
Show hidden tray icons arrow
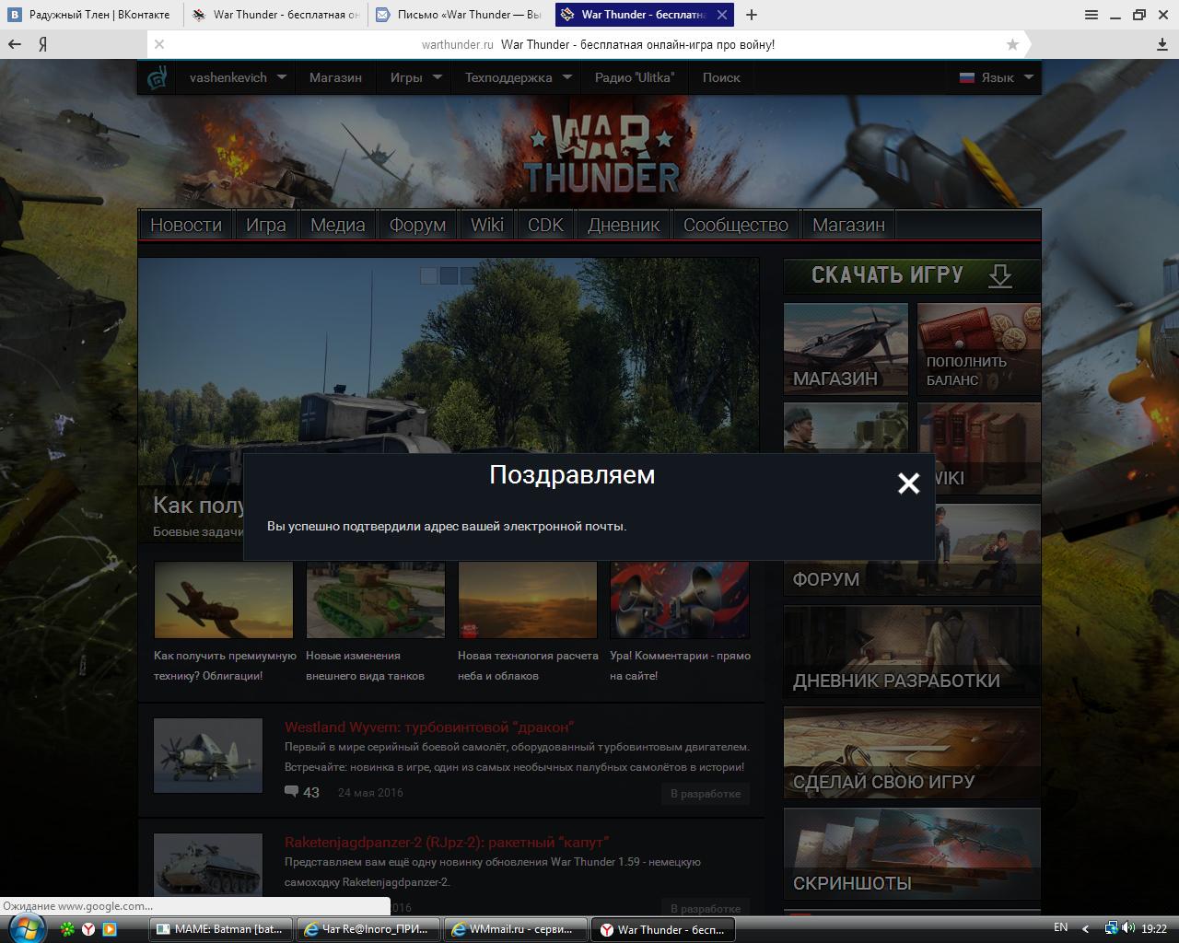(1085, 928)
